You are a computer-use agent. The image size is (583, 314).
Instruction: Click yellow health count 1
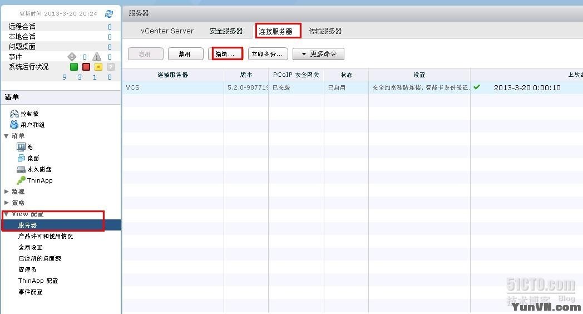click(x=95, y=77)
